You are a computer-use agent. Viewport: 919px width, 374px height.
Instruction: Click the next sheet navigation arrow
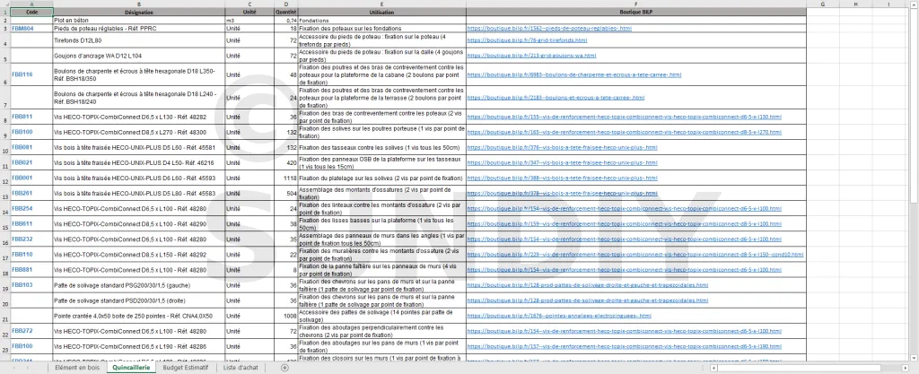[29, 368]
